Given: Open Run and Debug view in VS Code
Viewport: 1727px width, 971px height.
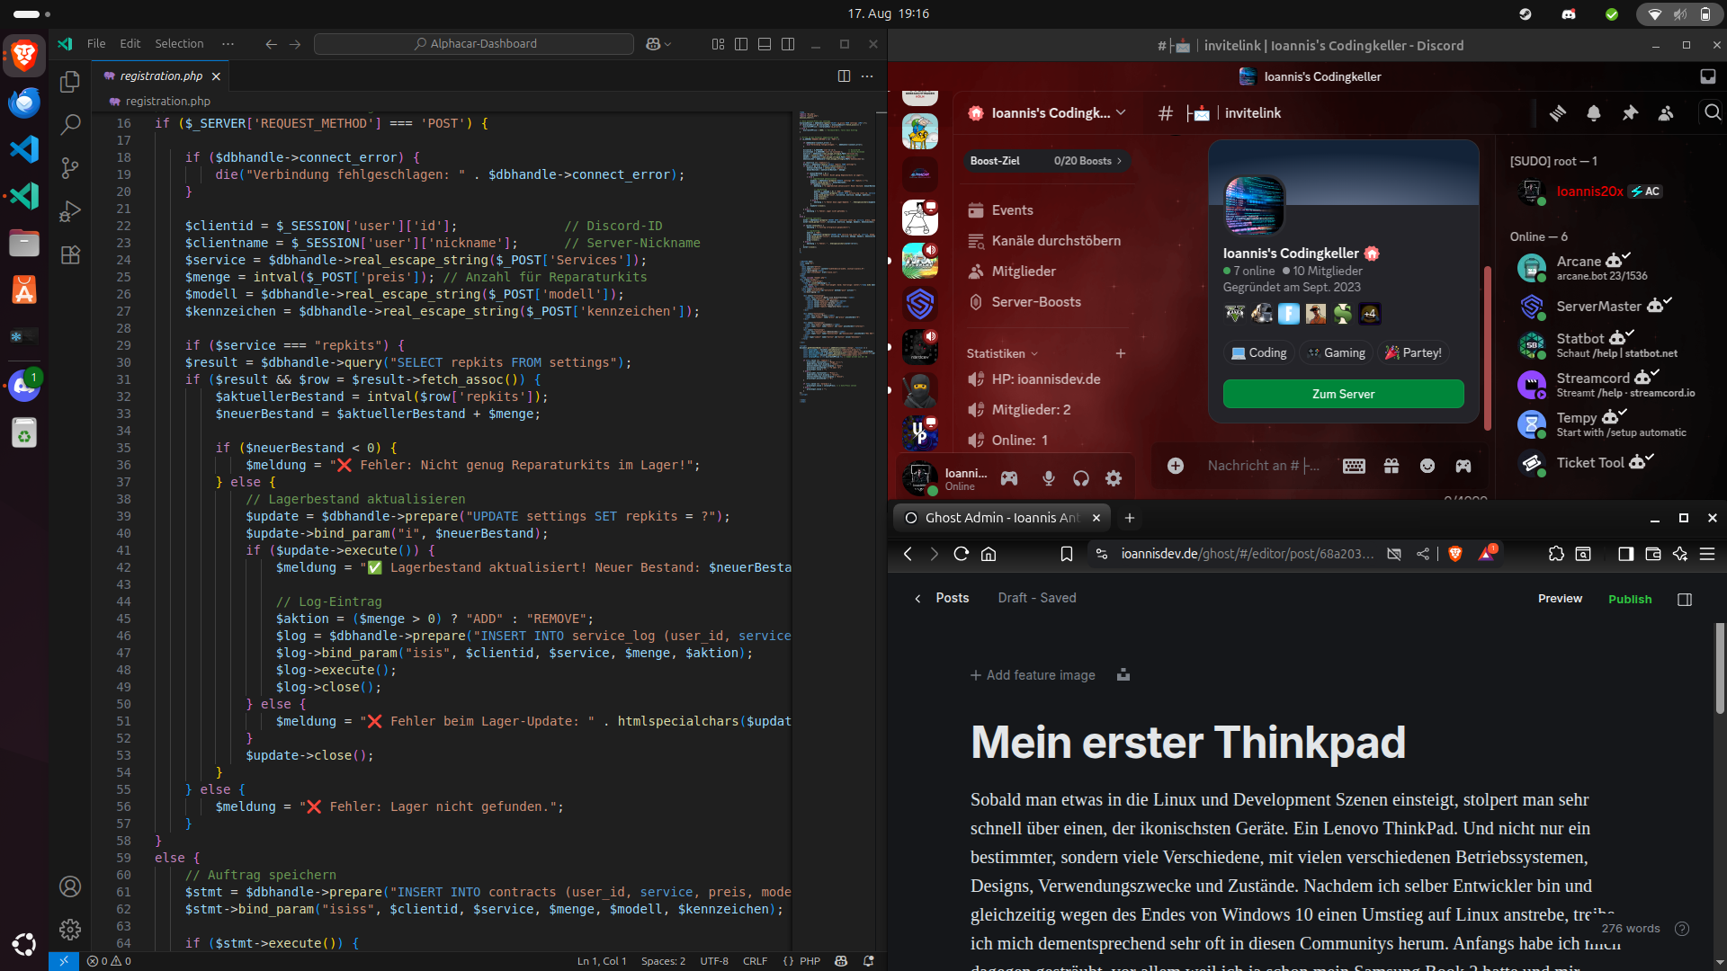Looking at the screenshot, I should point(70,211).
